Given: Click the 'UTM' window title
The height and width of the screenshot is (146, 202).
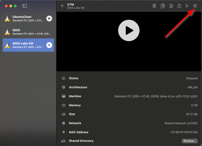Looking at the screenshot, I should pyautogui.click(x=70, y=4).
